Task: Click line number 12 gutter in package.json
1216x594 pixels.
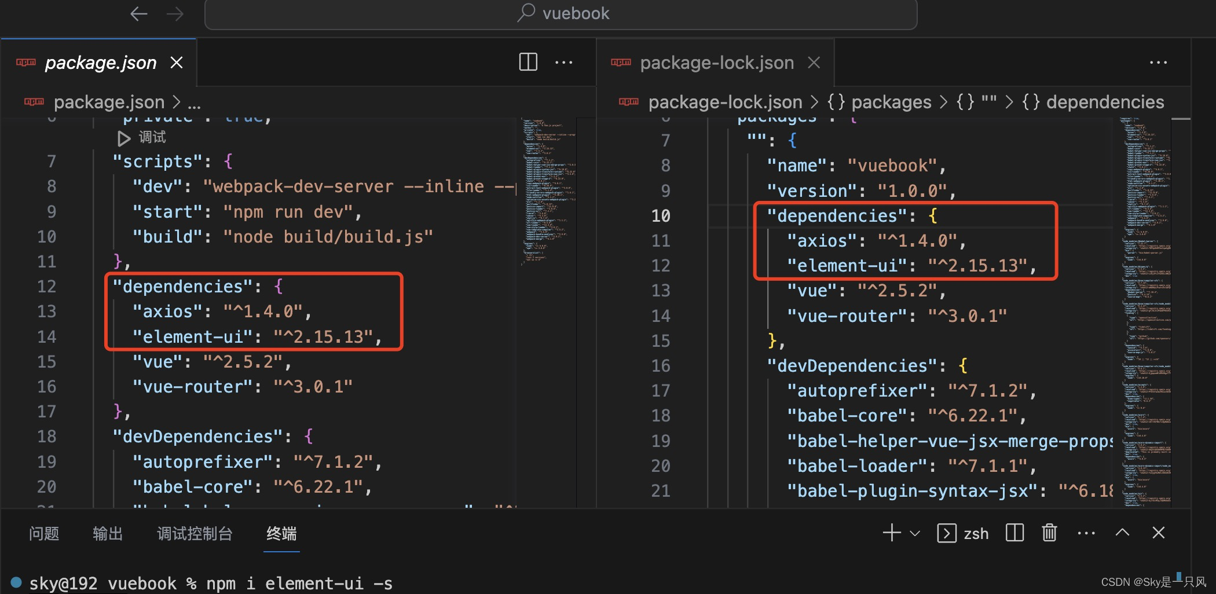Action: [x=47, y=287]
